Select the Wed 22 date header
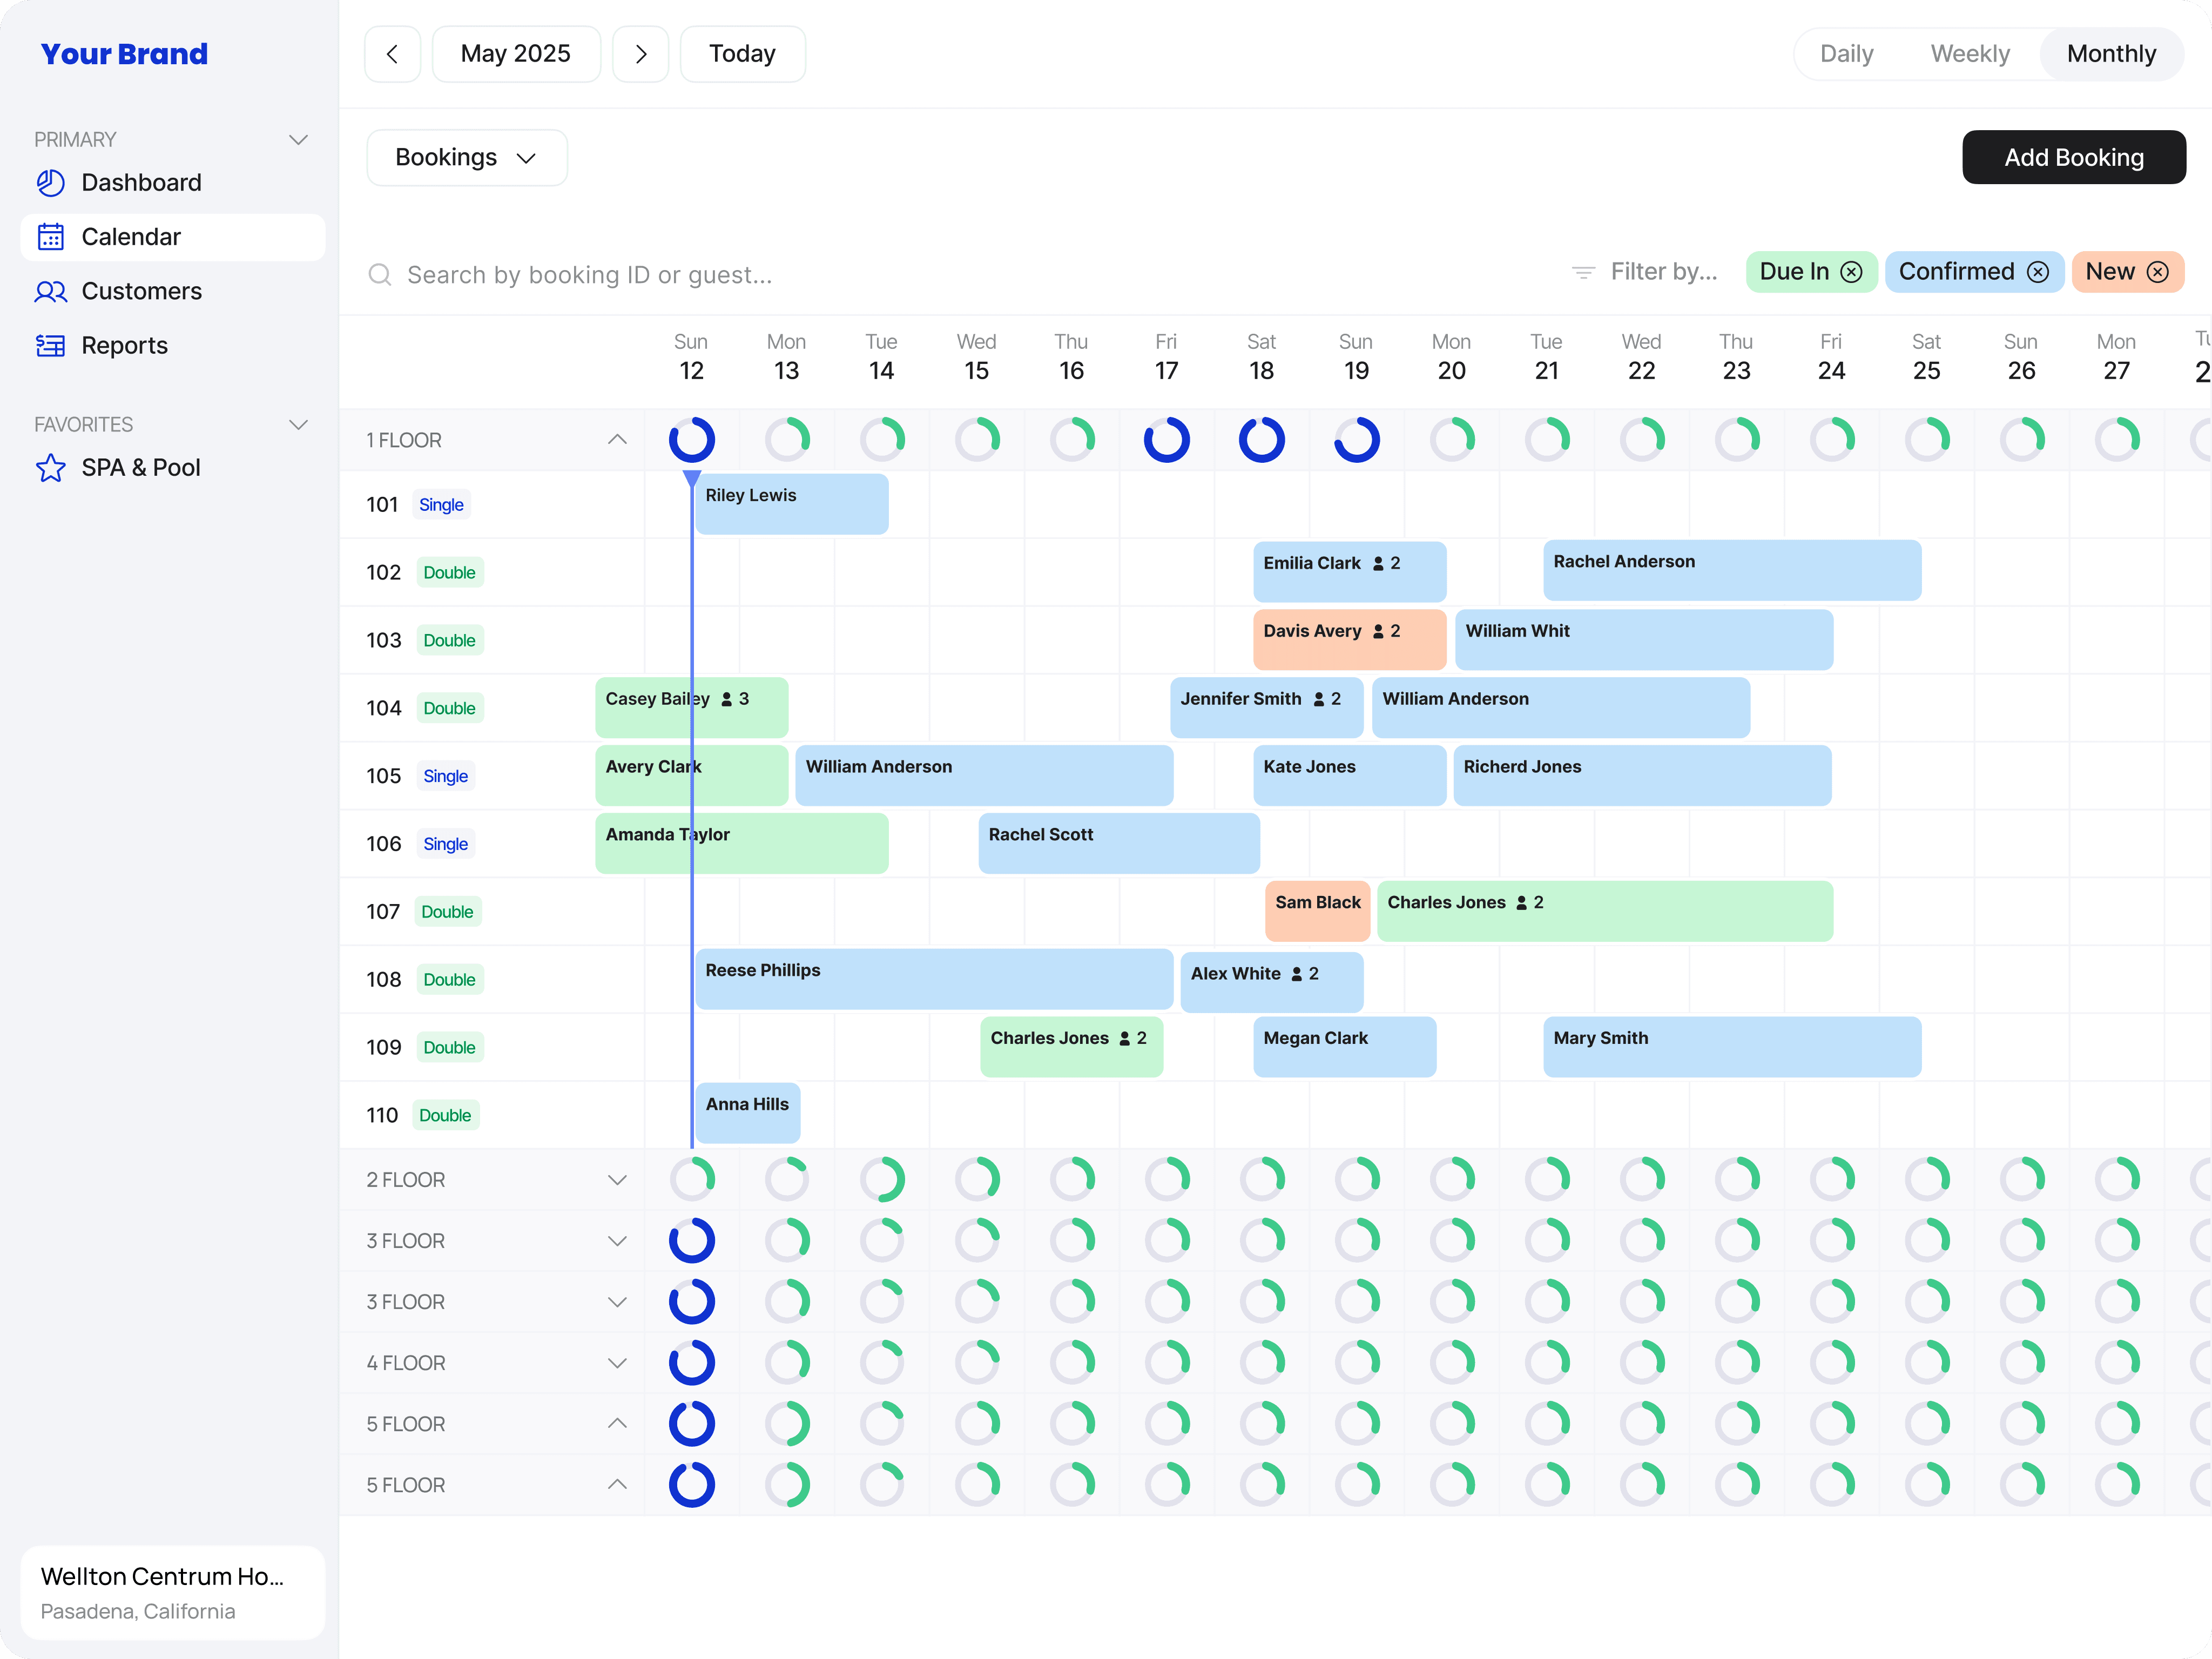Screen dimensions: 2212x1659 [x=1641, y=358]
